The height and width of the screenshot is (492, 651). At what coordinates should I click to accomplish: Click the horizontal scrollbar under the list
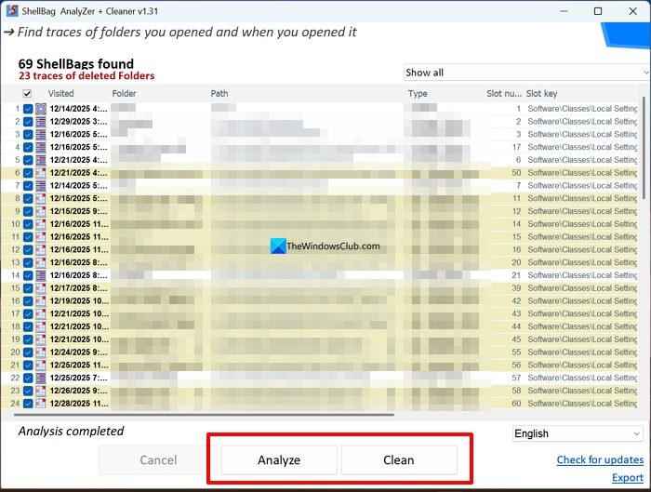204,415
